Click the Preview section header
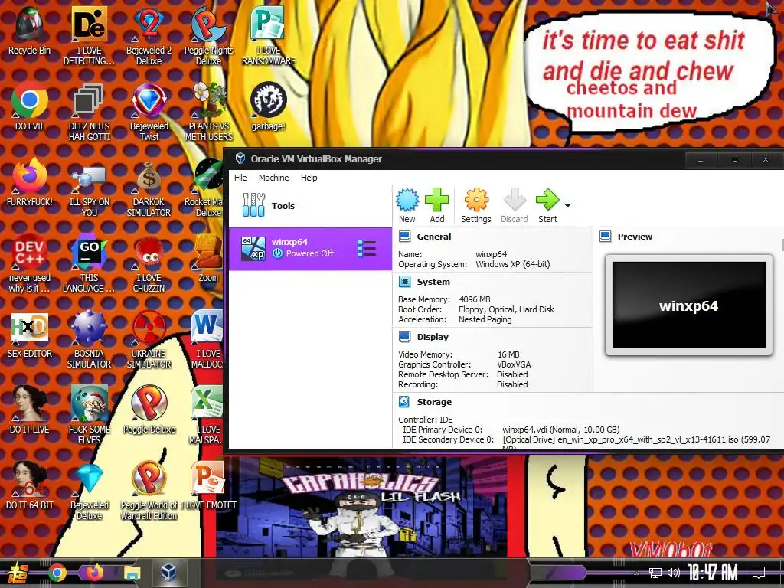The image size is (784, 588). click(x=635, y=237)
